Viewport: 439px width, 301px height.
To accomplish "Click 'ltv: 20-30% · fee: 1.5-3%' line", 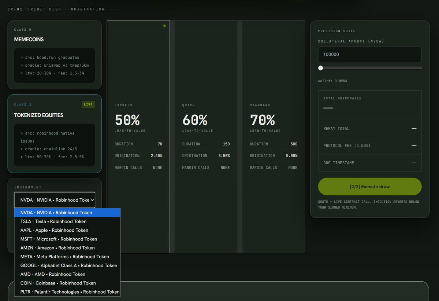I will click(x=52, y=73).
